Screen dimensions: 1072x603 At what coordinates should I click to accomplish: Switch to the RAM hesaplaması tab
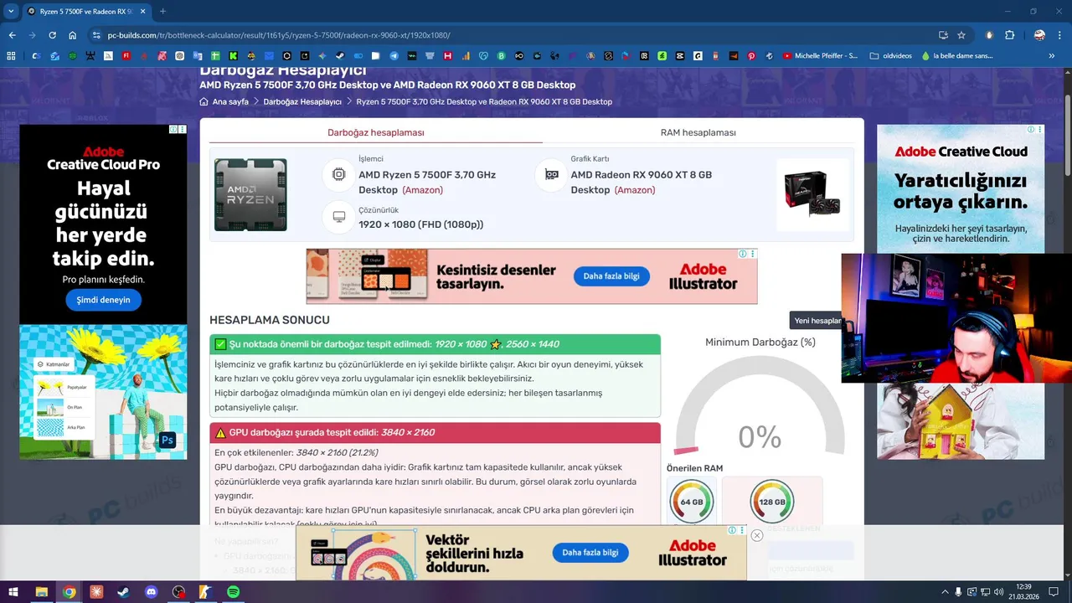[x=698, y=132]
